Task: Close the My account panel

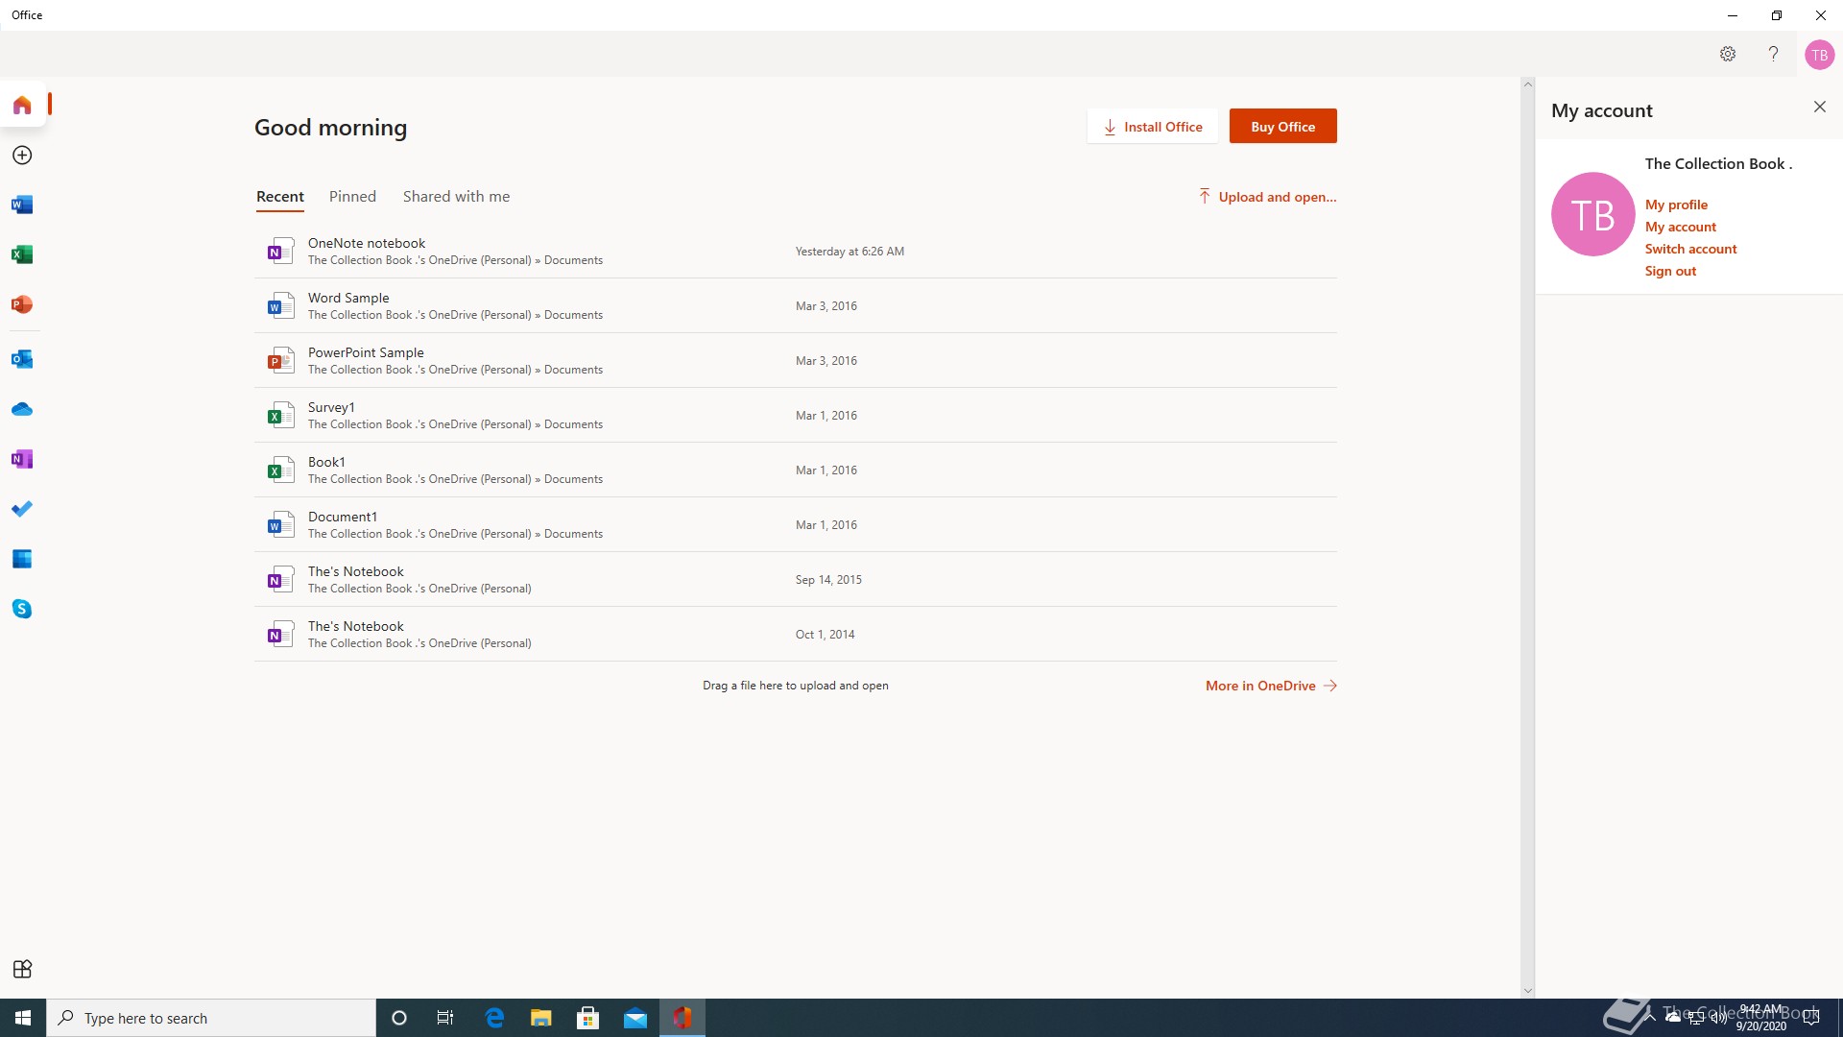Action: tap(1819, 107)
